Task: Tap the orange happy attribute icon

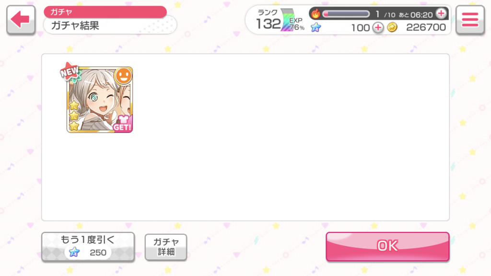Action: 123,76
